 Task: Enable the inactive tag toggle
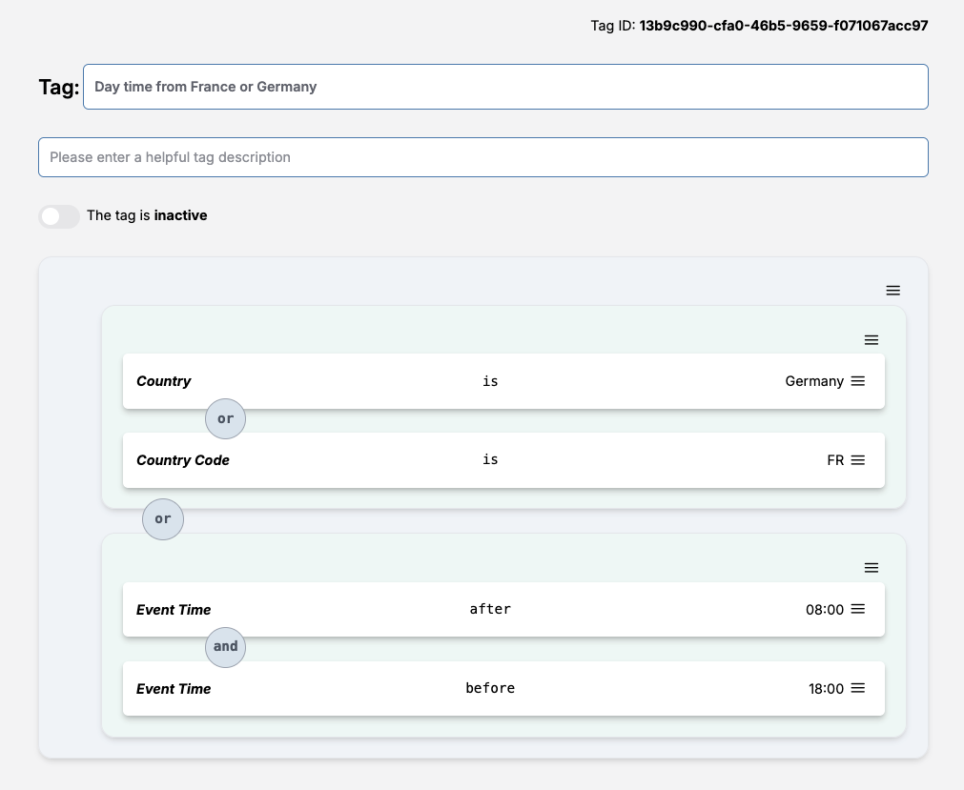[x=59, y=216]
